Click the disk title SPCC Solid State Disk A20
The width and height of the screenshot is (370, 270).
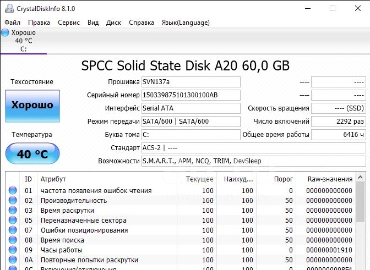tap(185, 65)
